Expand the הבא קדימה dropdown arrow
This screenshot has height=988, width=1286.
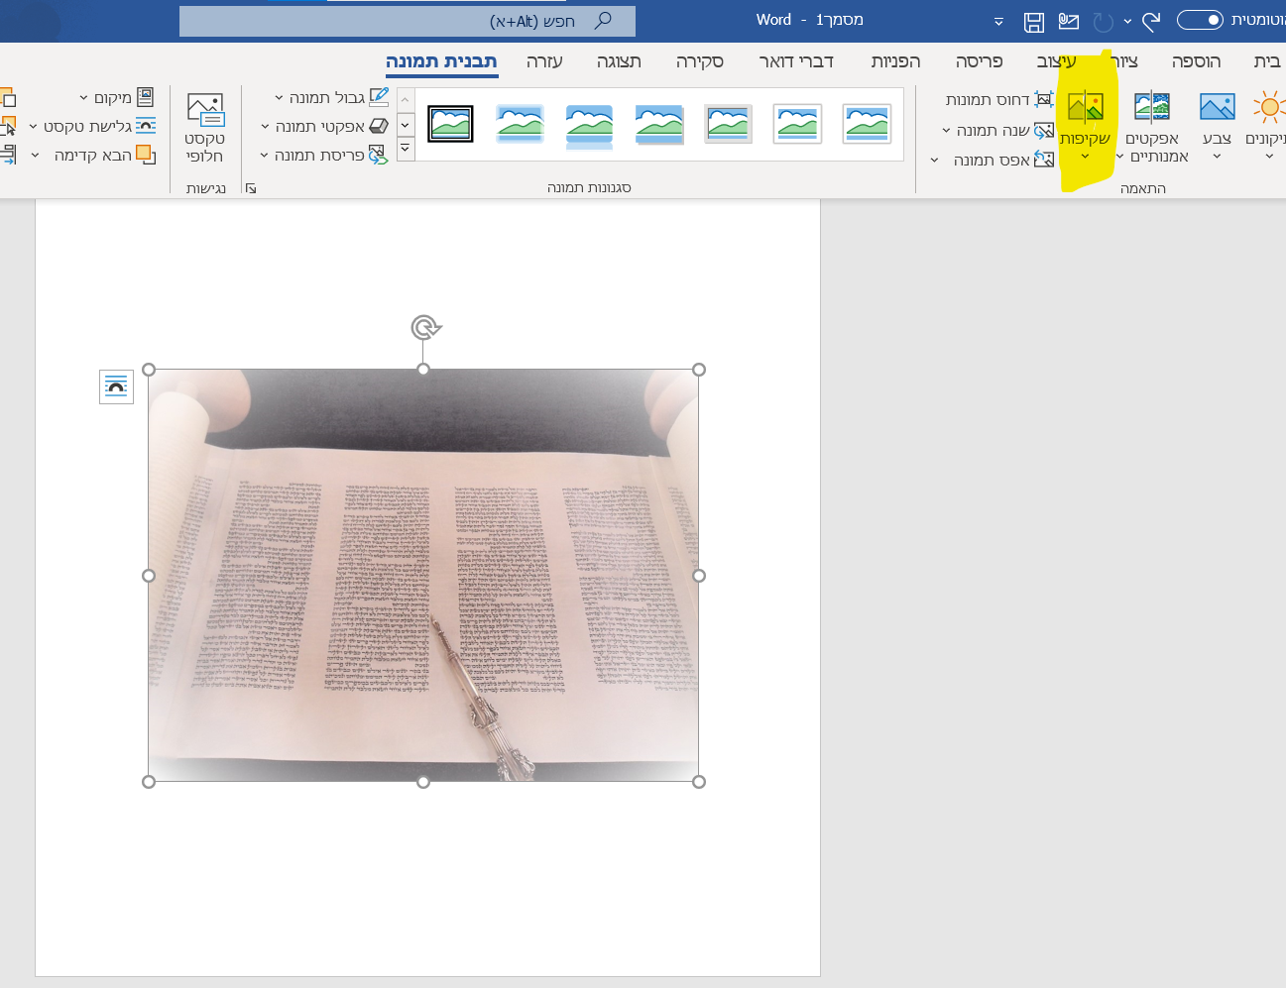pyautogui.click(x=36, y=155)
